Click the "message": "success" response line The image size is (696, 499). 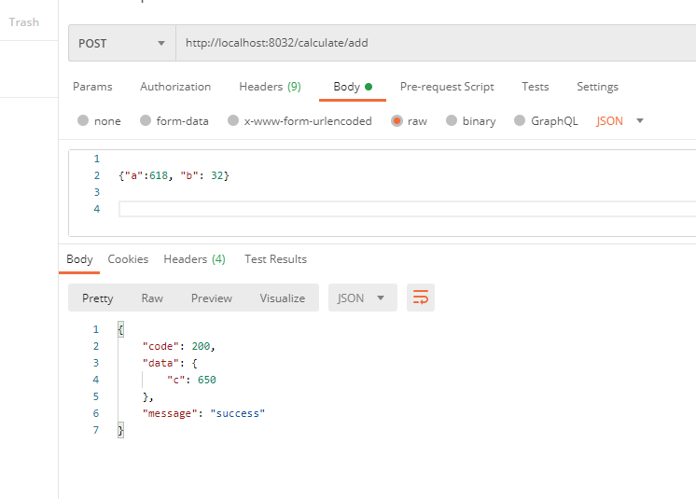click(x=203, y=413)
